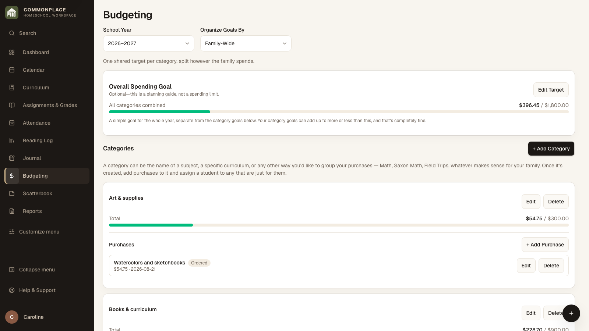Click the Overall Spending Goal progress bar
This screenshot has width=589, height=331.
339,112
